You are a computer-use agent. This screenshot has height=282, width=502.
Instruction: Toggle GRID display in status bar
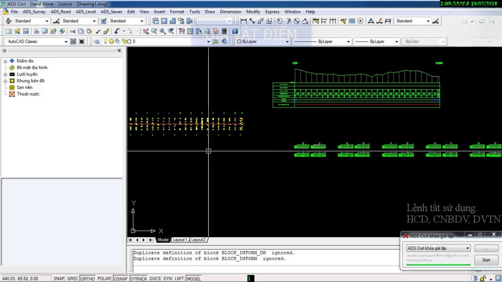(x=72, y=279)
